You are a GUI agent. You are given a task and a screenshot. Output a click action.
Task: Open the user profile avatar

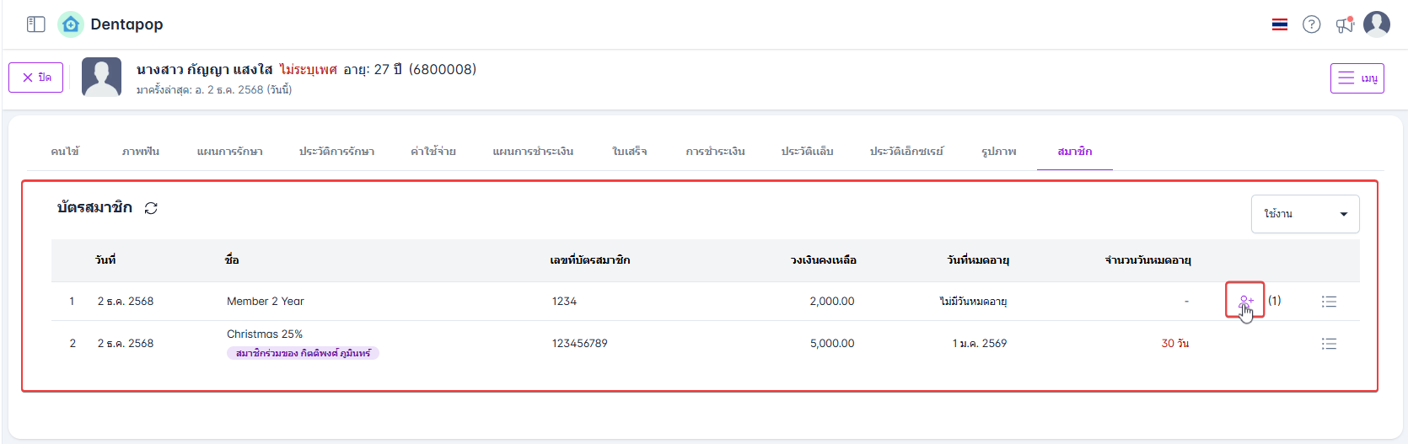[x=1376, y=24]
